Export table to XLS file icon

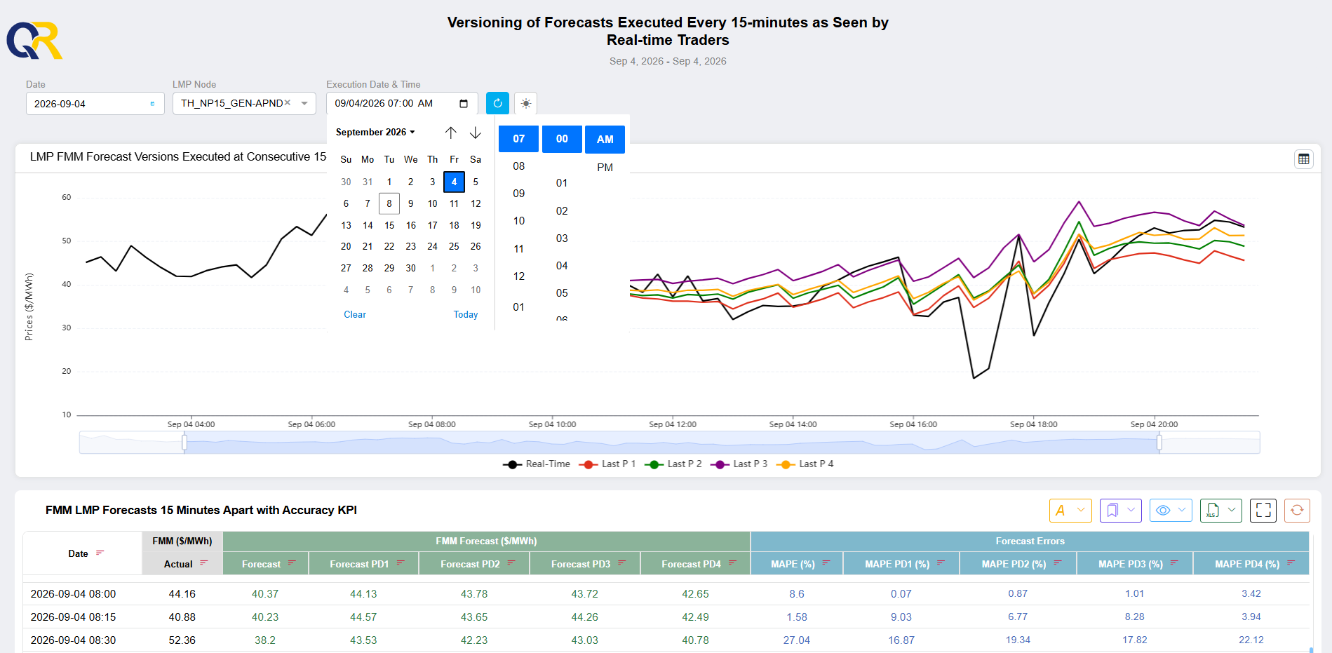1213,511
